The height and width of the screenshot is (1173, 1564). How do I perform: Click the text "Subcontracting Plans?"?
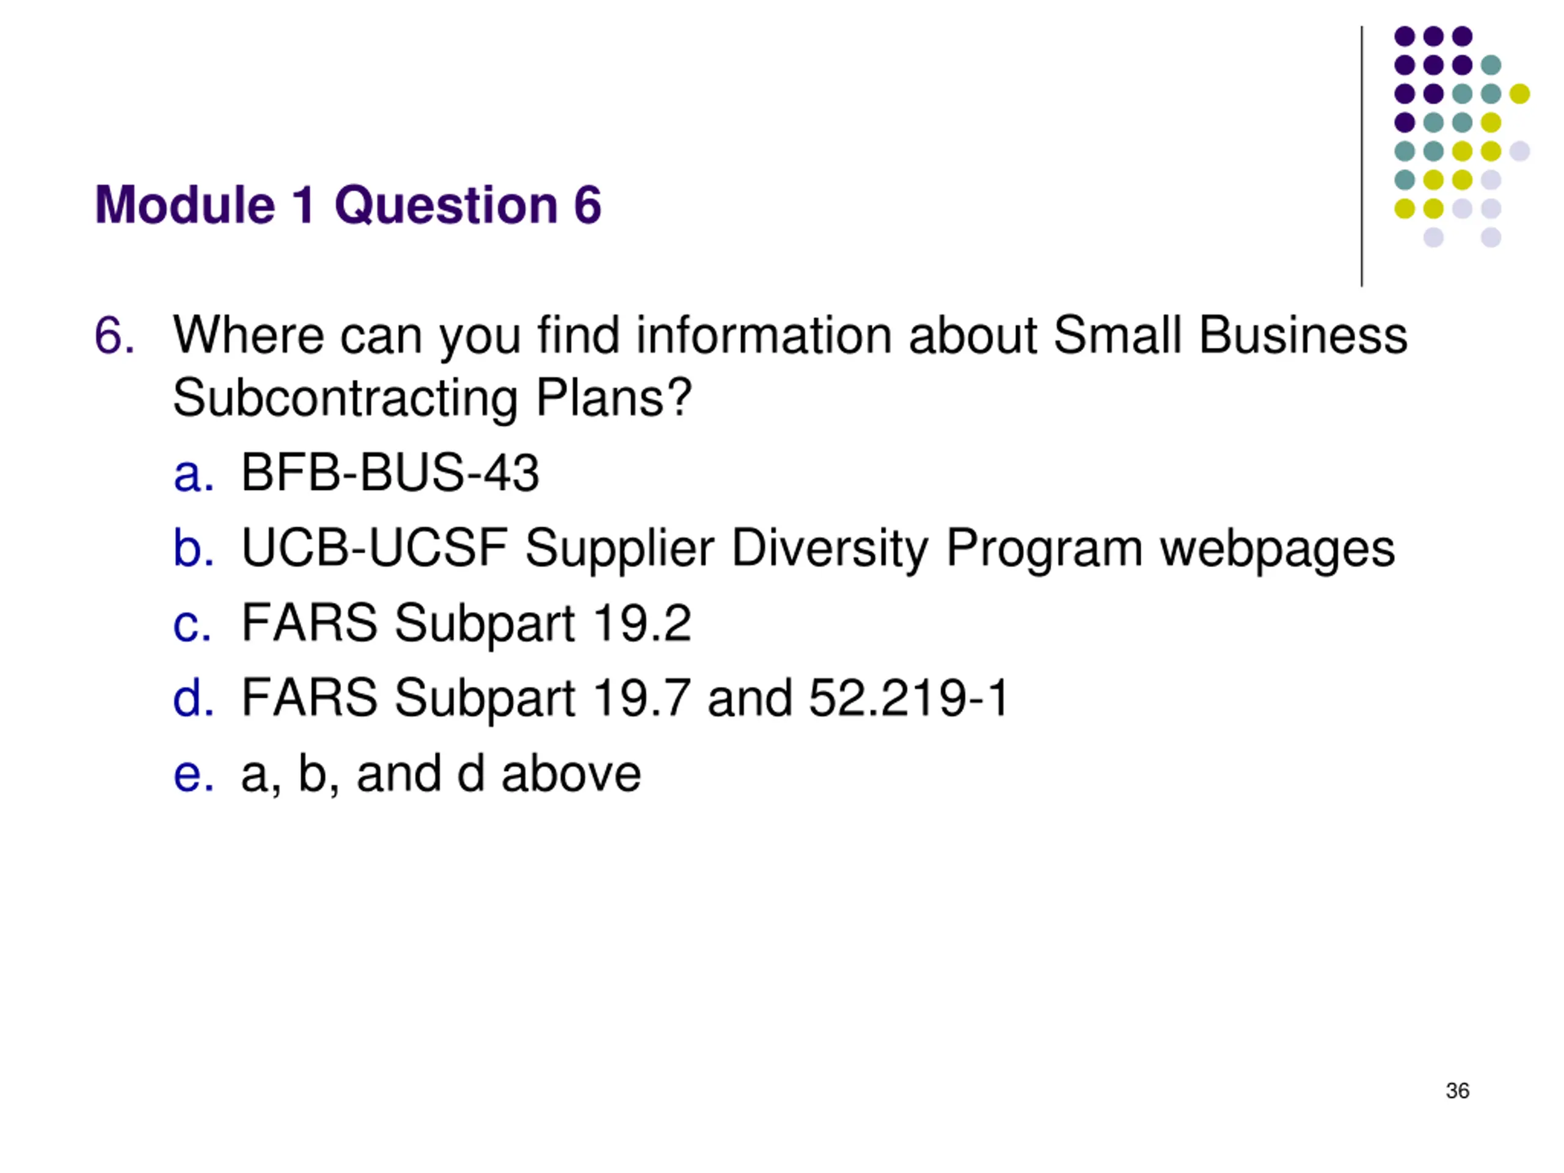pyautogui.click(x=432, y=398)
